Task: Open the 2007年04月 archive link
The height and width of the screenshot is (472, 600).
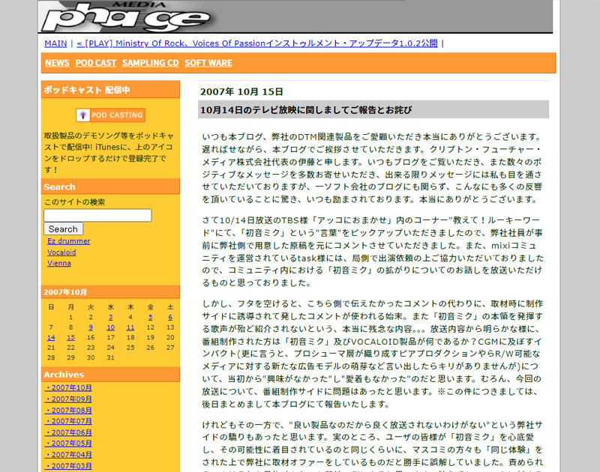Action: 68,455
